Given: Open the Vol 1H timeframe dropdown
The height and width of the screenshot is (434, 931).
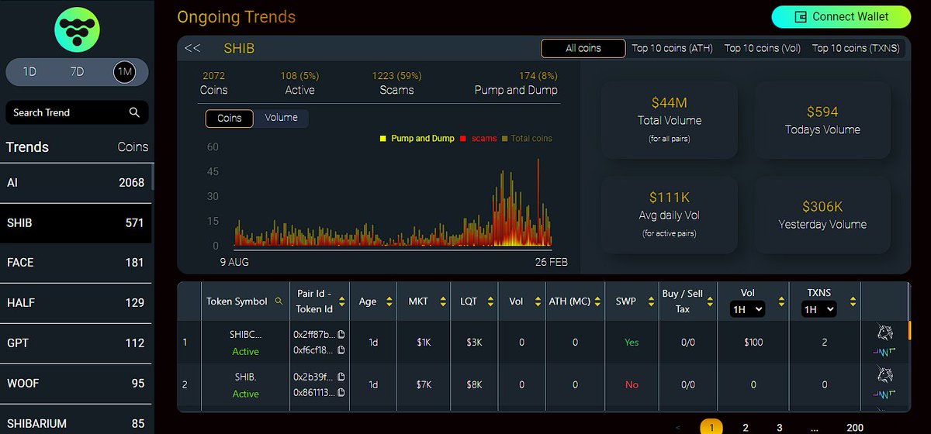Looking at the screenshot, I should 748,309.
